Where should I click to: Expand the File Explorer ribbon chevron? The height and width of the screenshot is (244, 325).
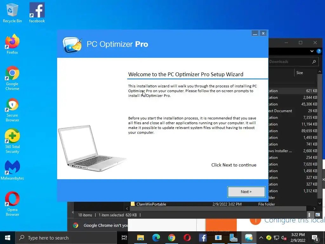point(312,51)
